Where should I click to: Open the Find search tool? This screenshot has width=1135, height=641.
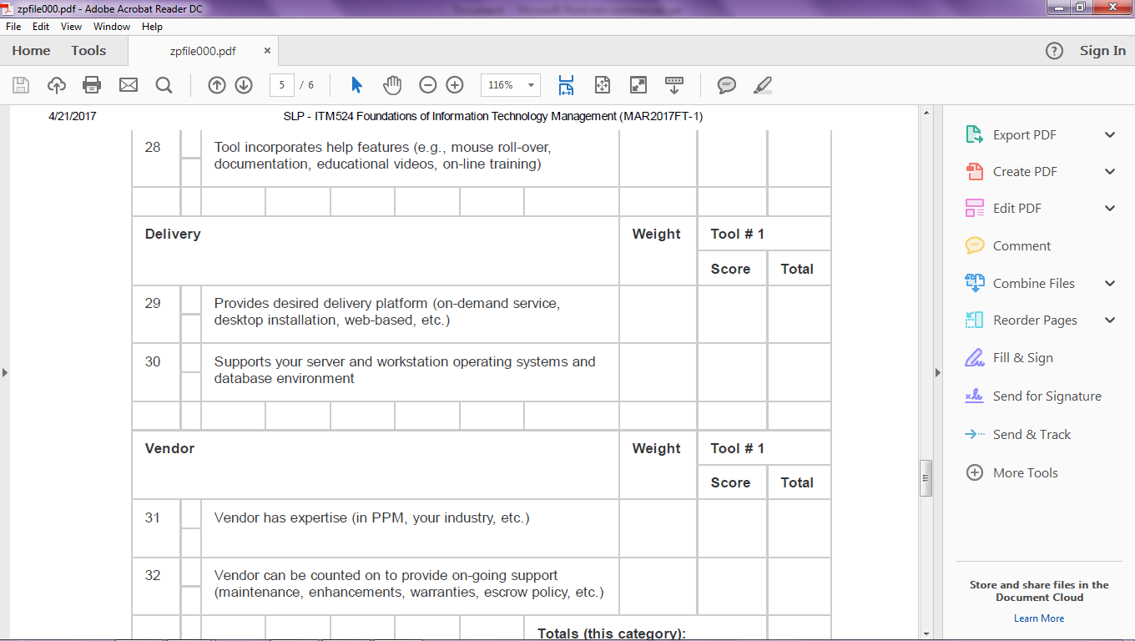[164, 84]
